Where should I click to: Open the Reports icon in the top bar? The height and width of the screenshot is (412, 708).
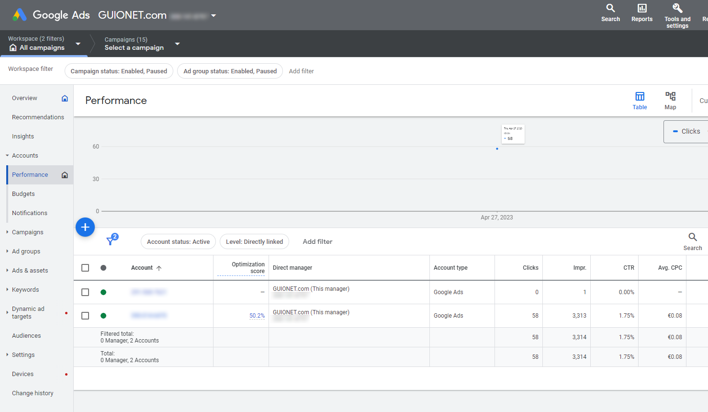[x=642, y=8]
